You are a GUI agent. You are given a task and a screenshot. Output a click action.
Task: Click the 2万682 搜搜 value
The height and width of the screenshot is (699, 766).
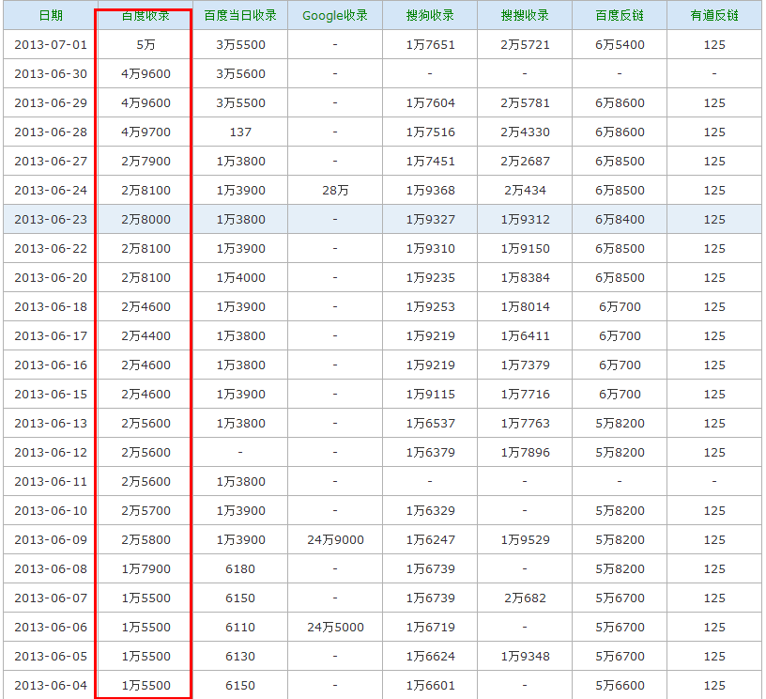525,598
